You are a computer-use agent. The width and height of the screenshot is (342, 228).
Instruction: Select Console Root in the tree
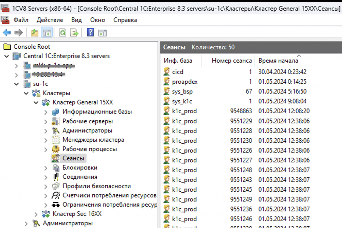tap(32, 47)
